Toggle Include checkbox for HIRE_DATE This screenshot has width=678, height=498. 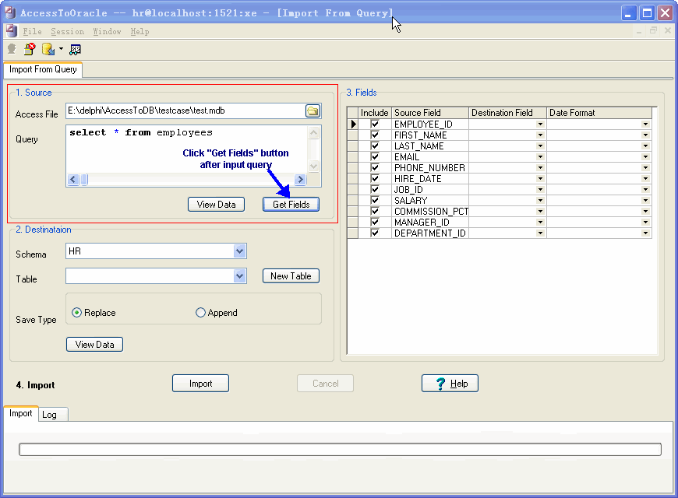375,179
